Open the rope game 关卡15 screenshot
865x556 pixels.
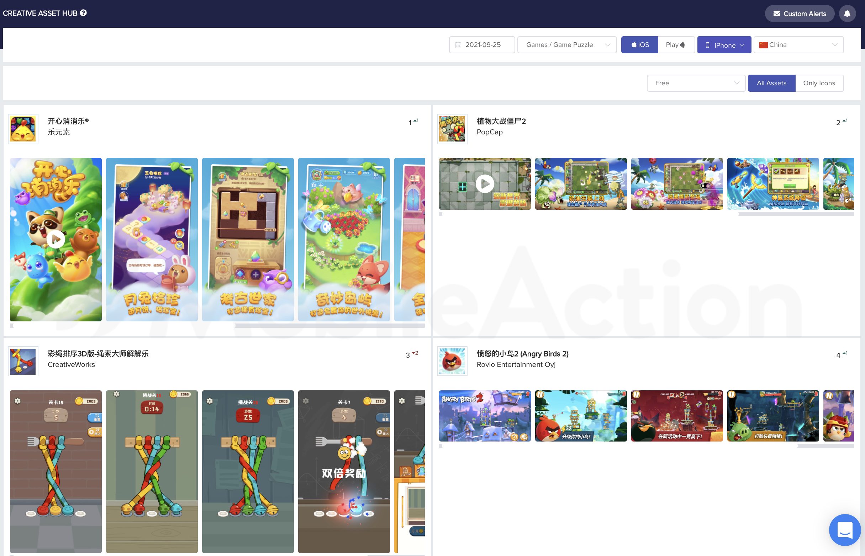click(56, 471)
